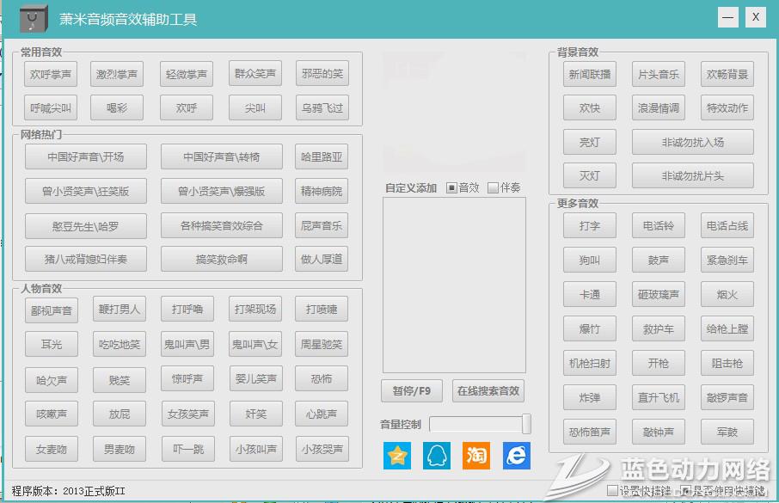Image resolution: width=779 pixels, height=503 pixels.
Task: Open the QQ penguin icon
Action: tap(437, 456)
